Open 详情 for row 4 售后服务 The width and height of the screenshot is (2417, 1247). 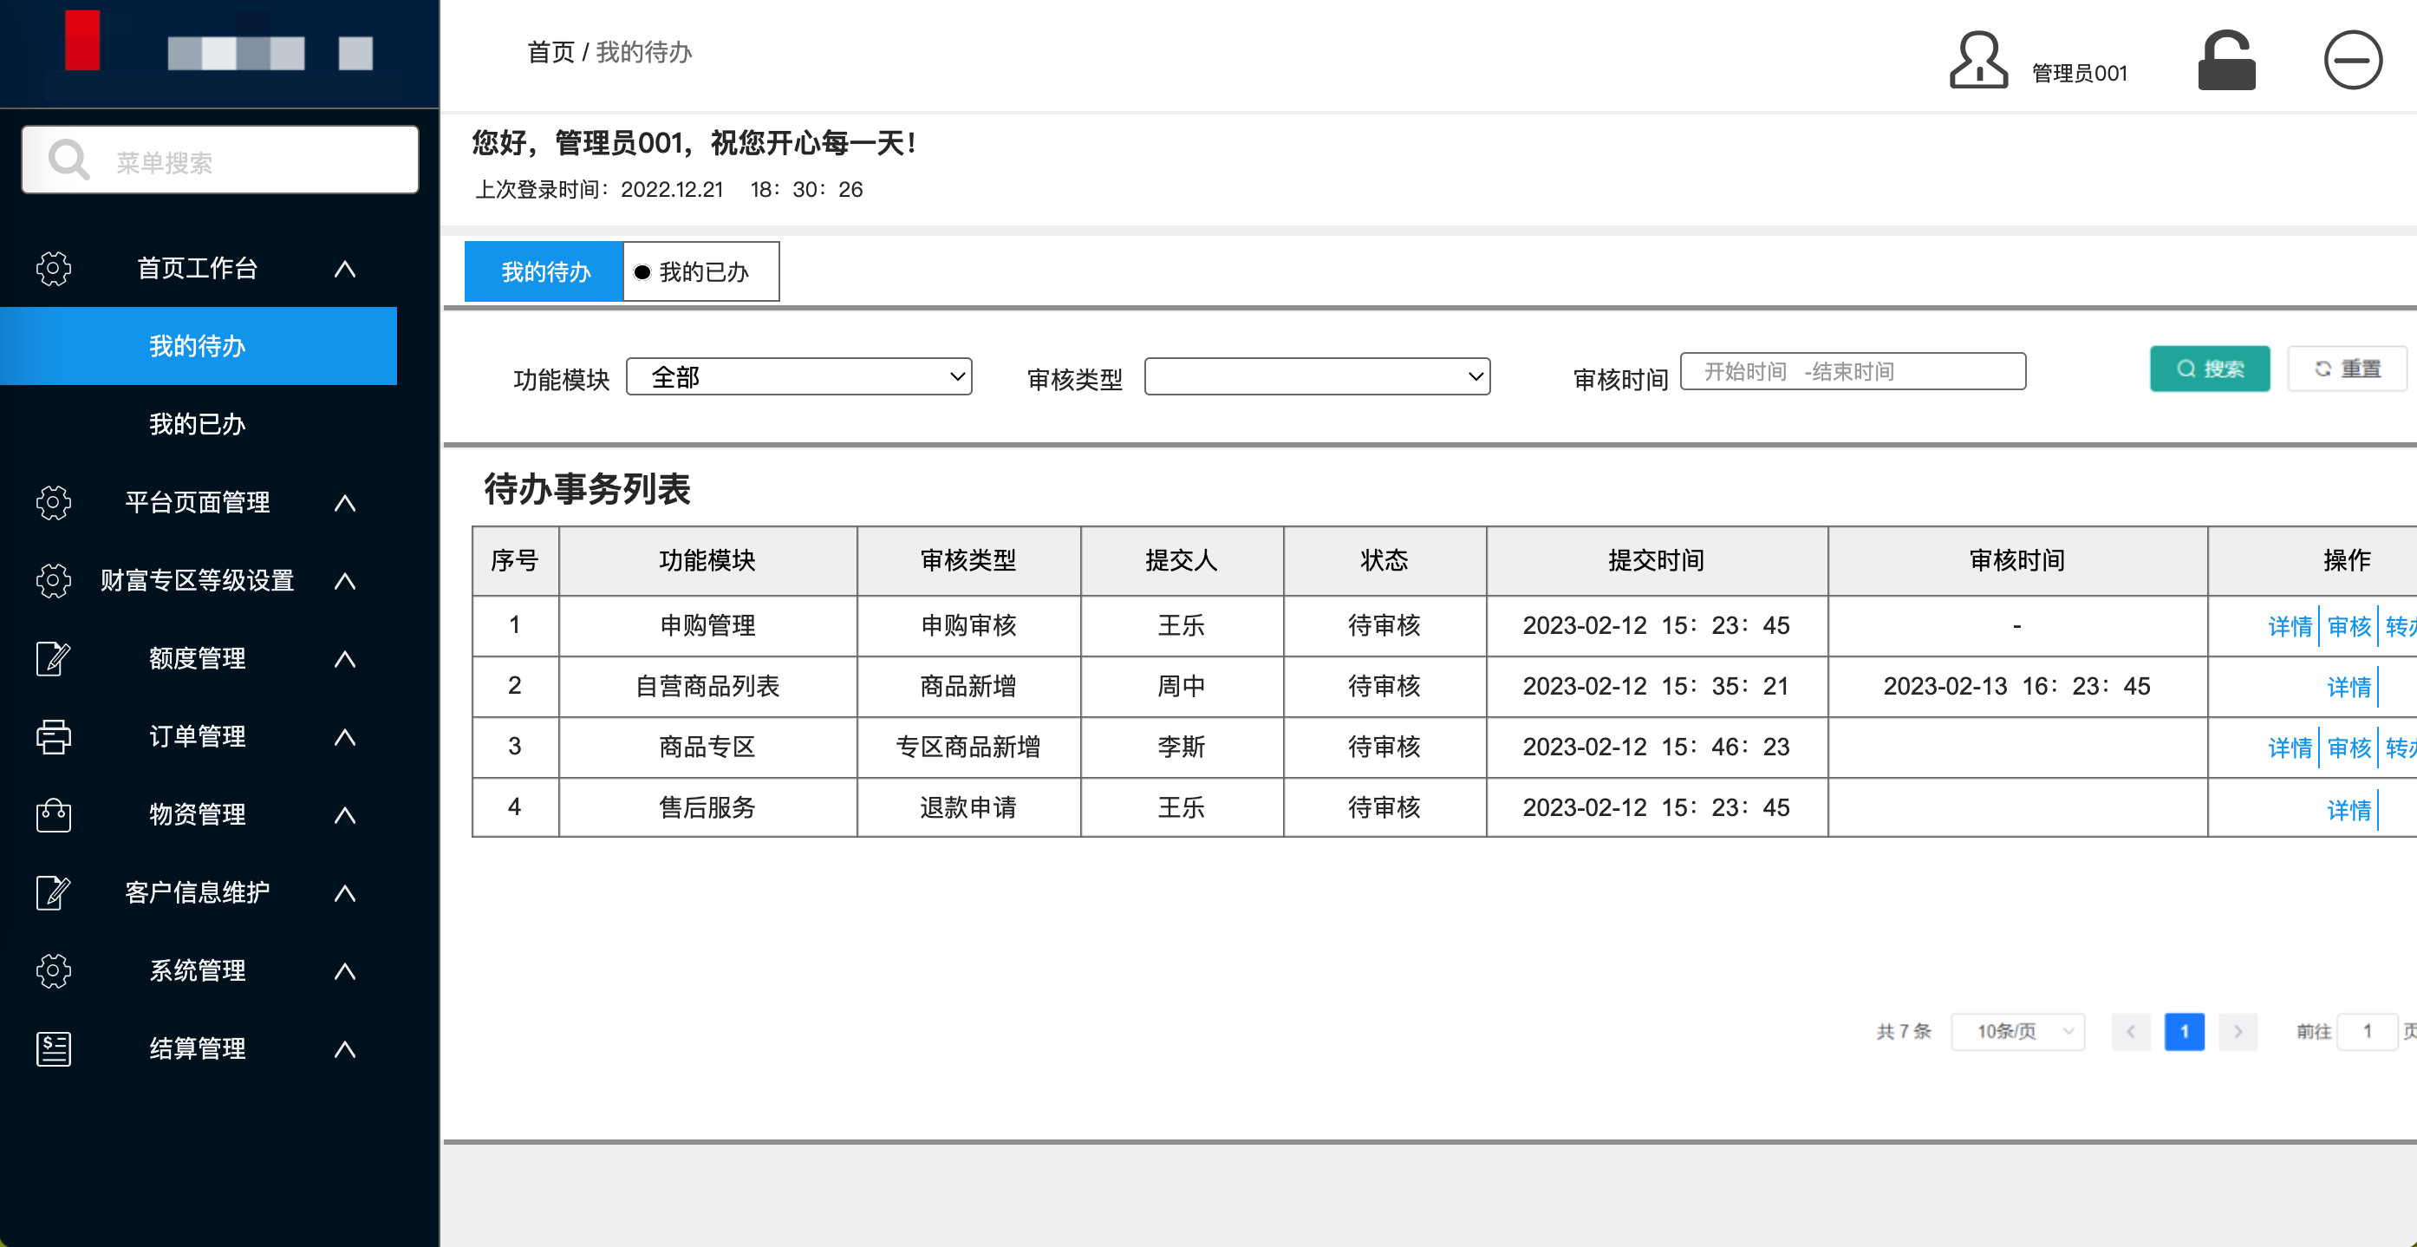[2349, 809]
